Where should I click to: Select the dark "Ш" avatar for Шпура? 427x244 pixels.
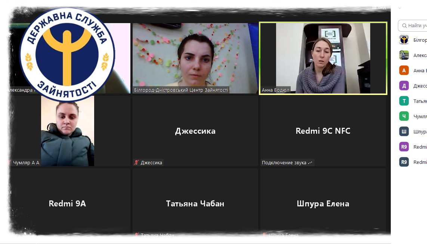pyautogui.click(x=404, y=131)
